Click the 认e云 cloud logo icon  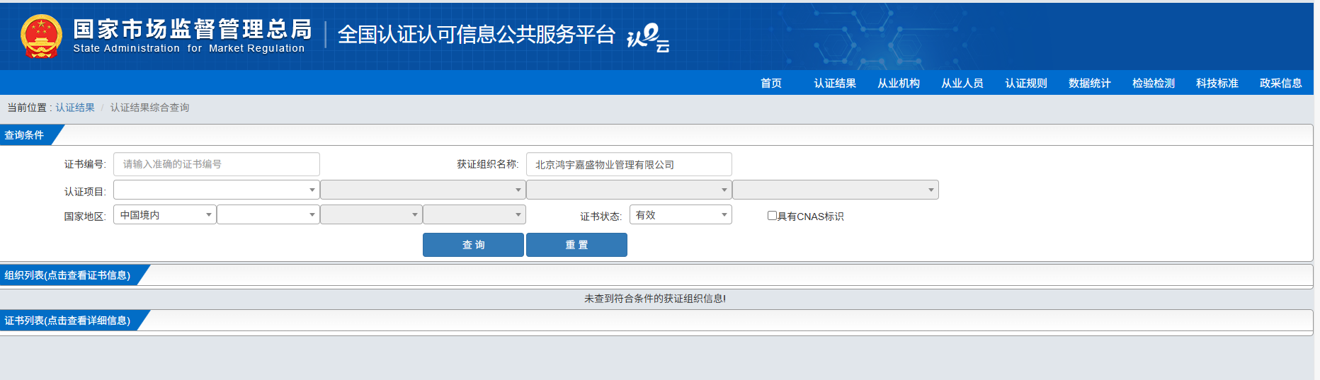(x=648, y=38)
